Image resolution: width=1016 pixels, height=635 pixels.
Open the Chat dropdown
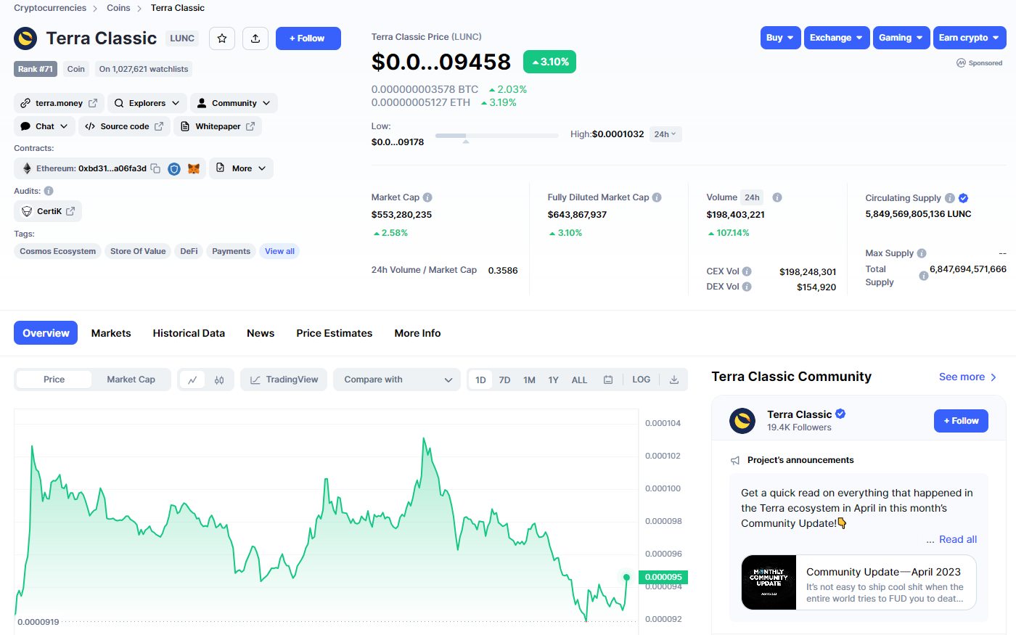click(44, 126)
